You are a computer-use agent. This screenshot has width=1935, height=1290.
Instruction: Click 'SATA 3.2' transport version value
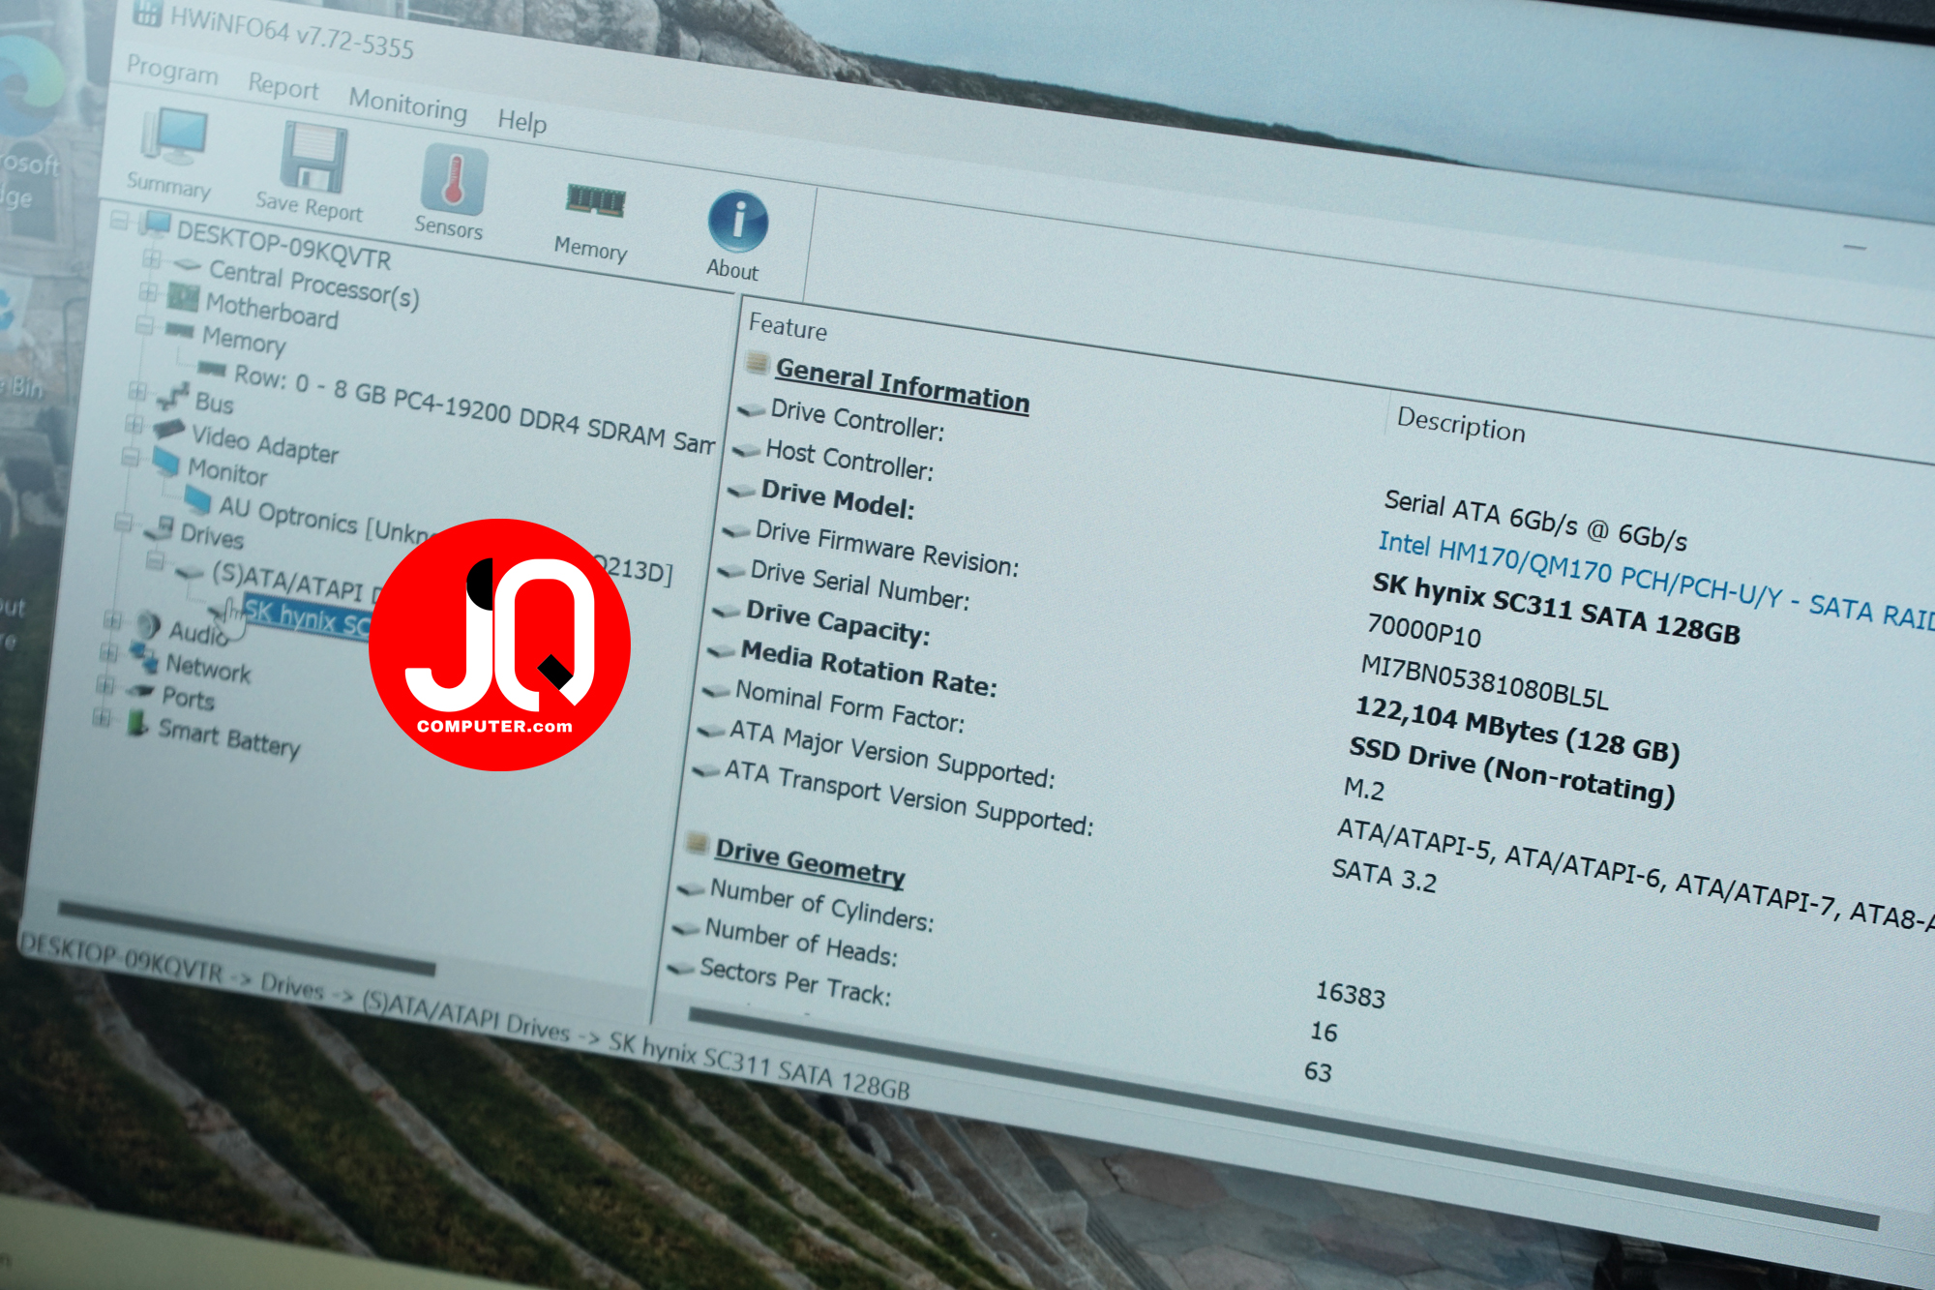pos(1384,875)
